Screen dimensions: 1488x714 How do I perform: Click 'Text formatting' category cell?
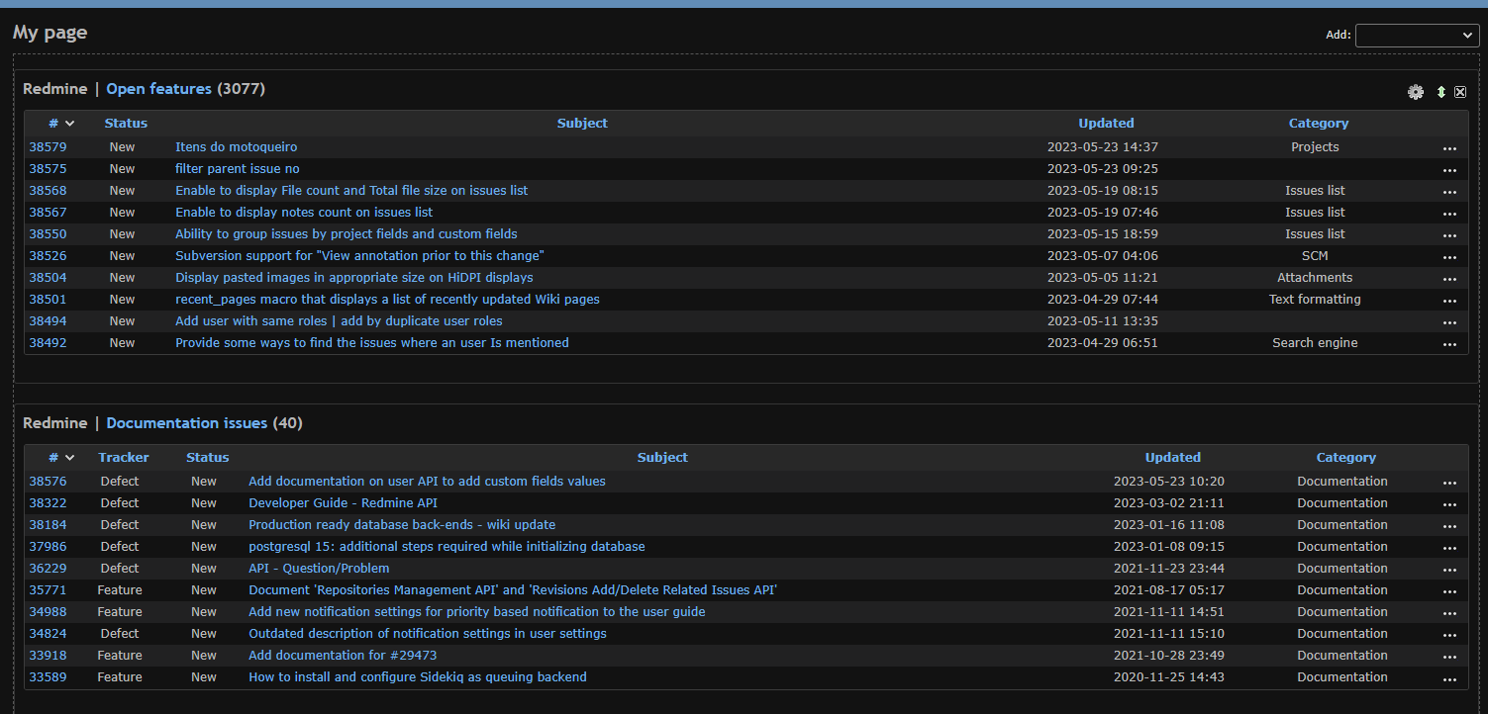(x=1315, y=300)
